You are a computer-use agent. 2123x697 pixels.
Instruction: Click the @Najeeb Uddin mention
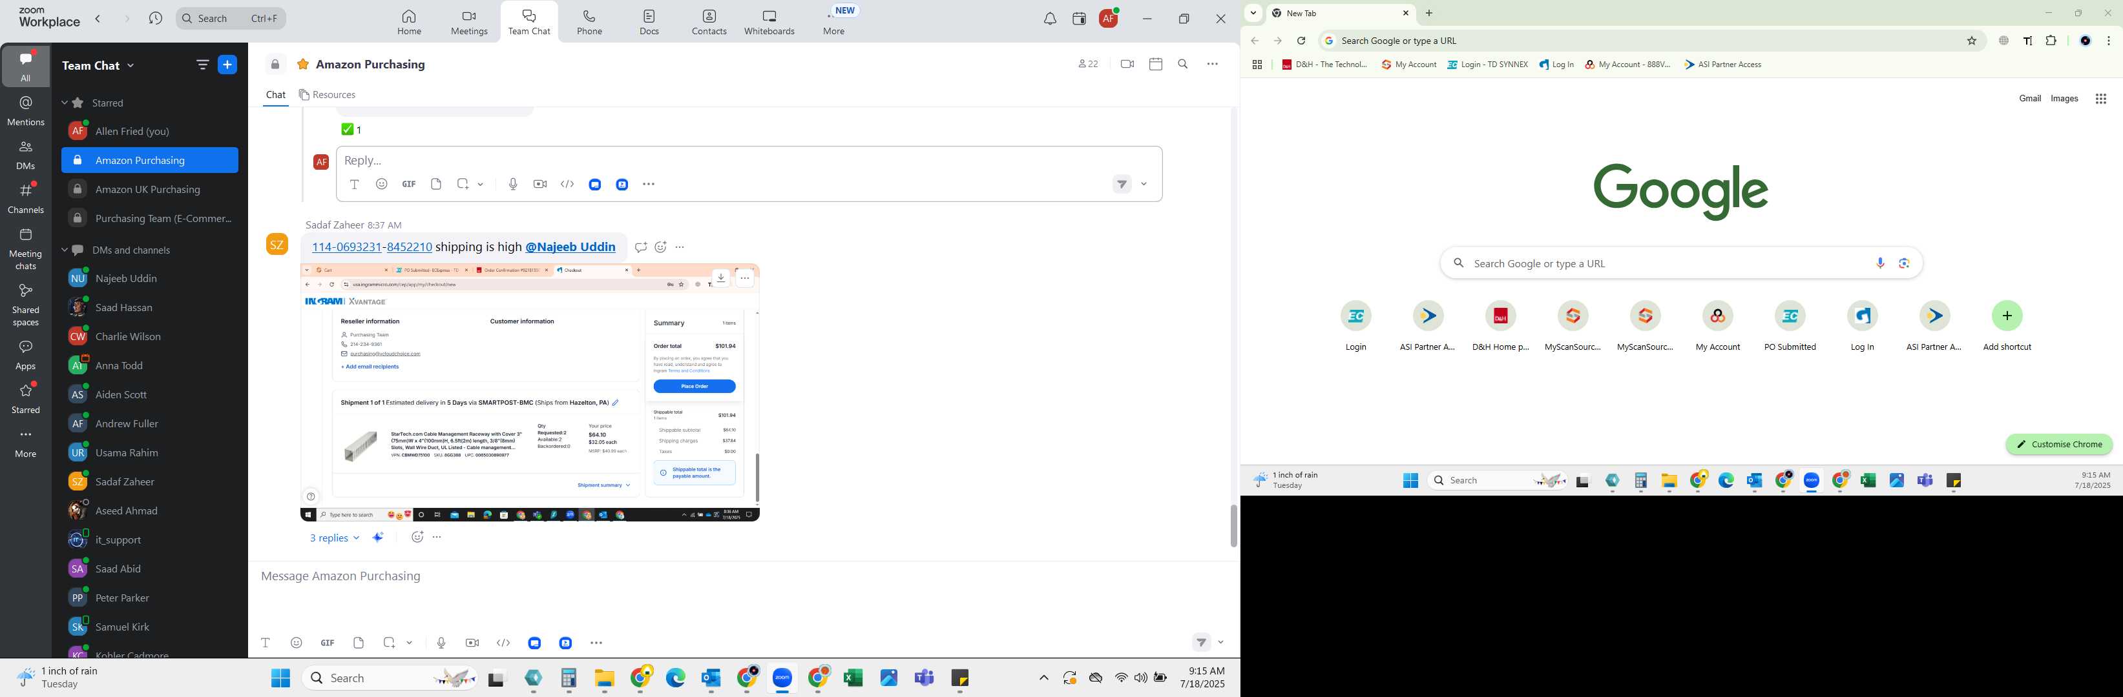click(570, 247)
